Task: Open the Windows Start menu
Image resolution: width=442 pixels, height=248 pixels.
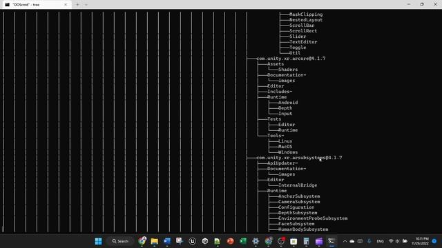Action: [98, 241]
